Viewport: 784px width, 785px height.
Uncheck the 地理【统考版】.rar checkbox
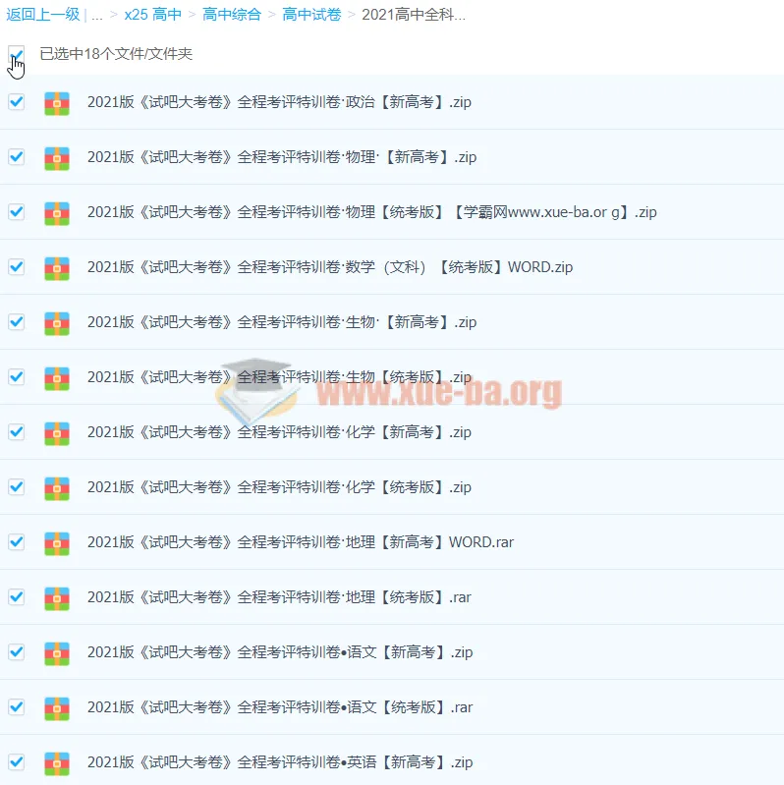pyautogui.click(x=16, y=597)
